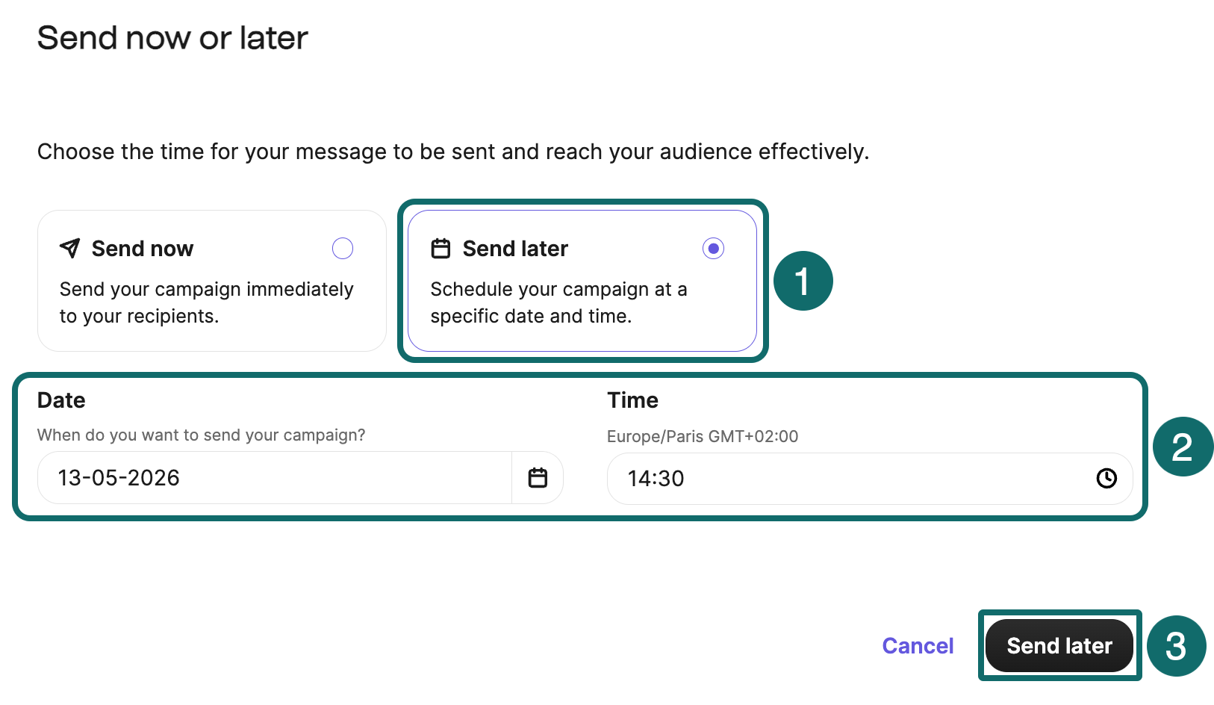
Task: Click 'When do you want to send your campaign?' text
Action: tap(202, 435)
